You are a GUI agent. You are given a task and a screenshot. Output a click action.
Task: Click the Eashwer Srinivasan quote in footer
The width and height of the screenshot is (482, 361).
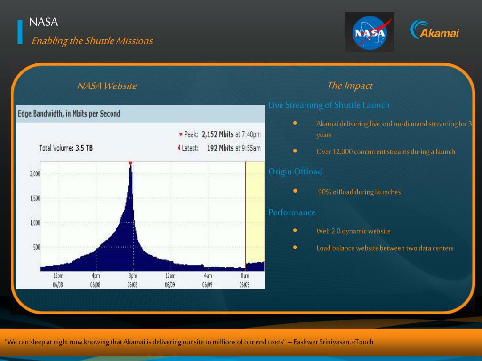pyautogui.click(x=189, y=342)
